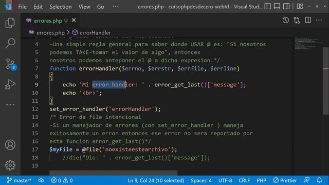Viewport: 329px width, 185px height.
Task: Click the VS Code logo icon
Action: (x=8, y=7)
